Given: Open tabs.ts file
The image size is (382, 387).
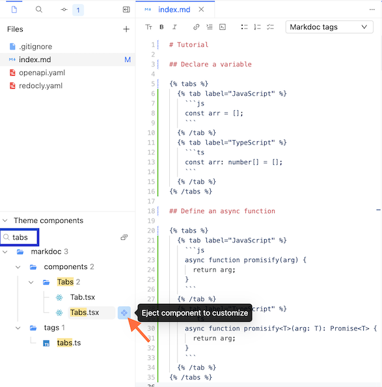Looking at the screenshot, I should [69, 343].
